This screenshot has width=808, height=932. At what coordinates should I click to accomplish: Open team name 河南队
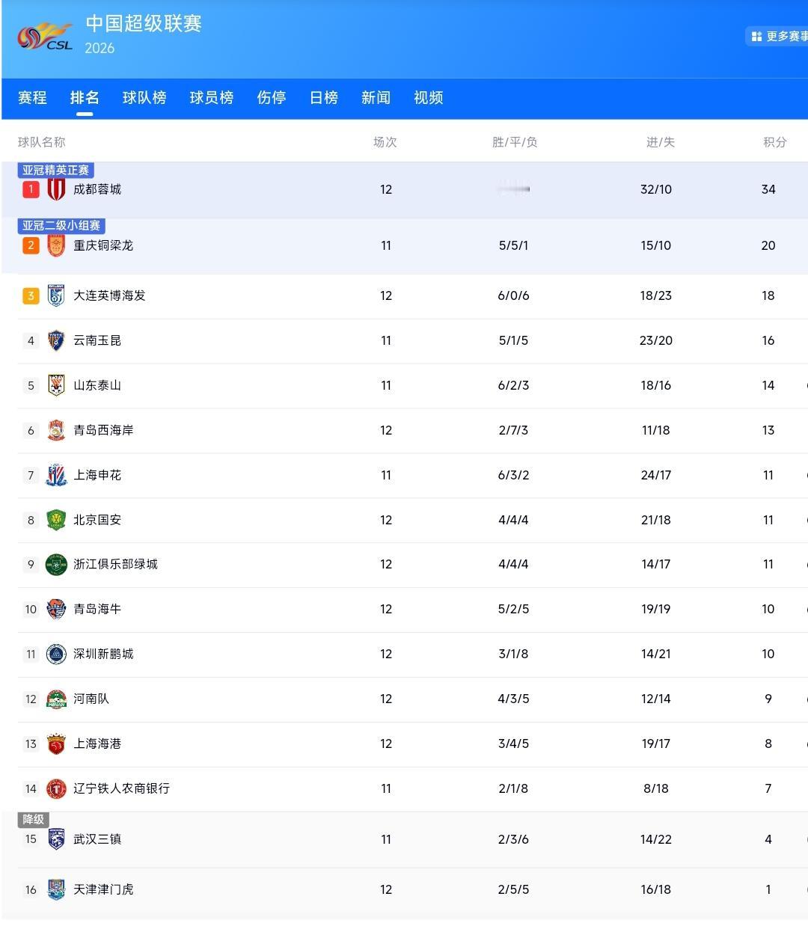pyautogui.click(x=91, y=699)
